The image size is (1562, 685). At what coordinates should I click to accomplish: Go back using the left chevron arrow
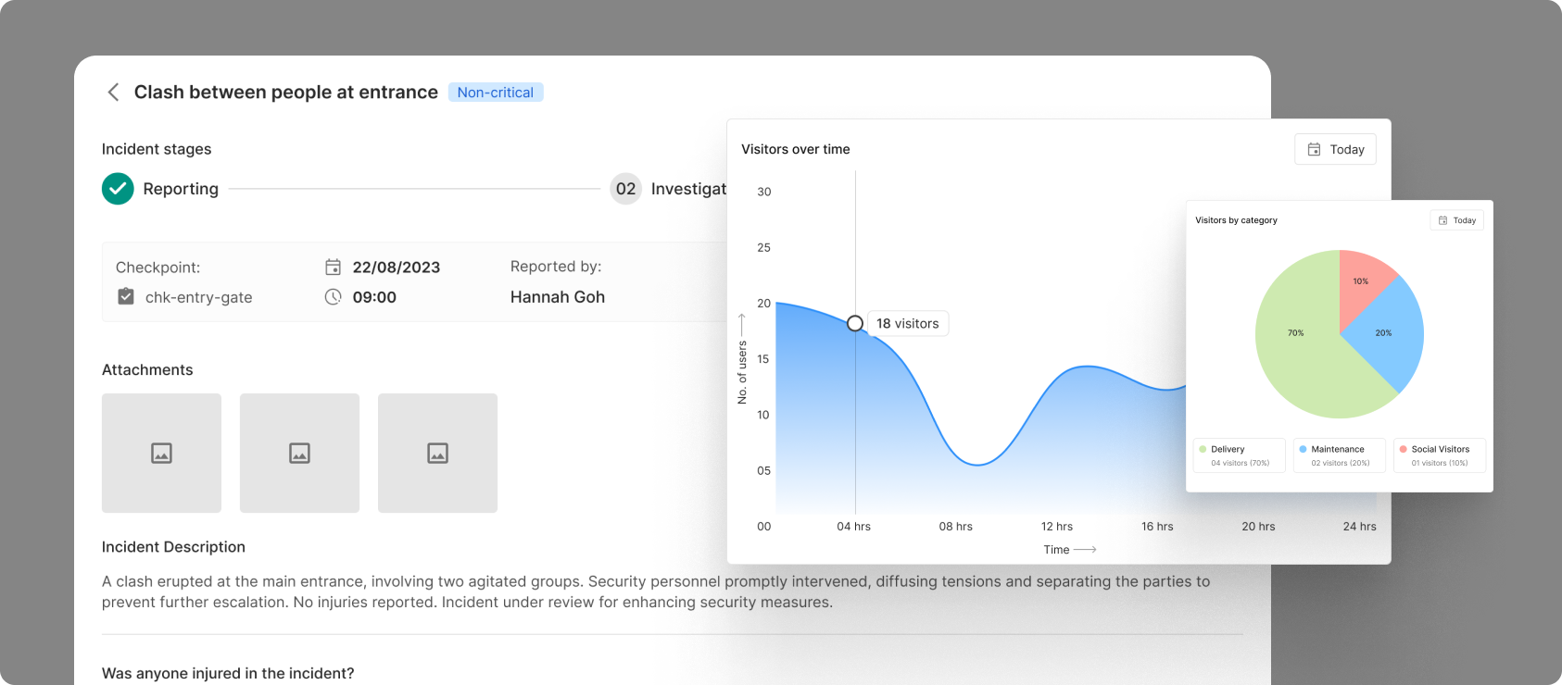click(x=113, y=93)
